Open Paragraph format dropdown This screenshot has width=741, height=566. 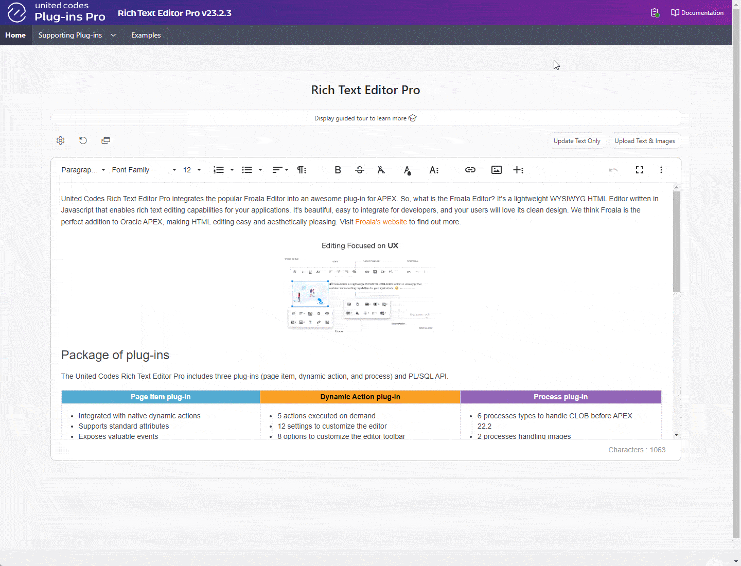coord(83,170)
